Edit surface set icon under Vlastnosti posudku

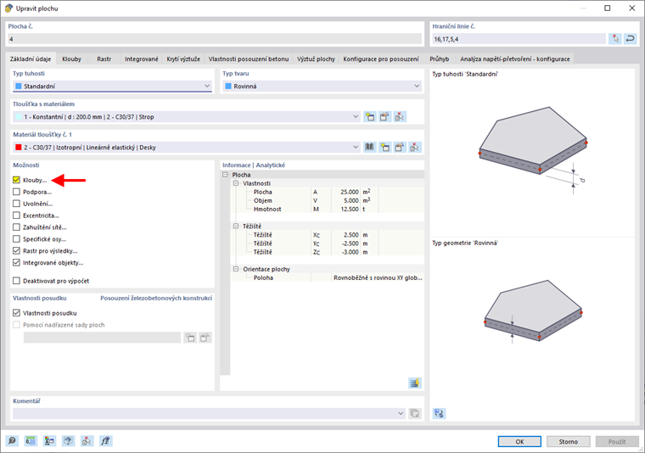(205, 338)
